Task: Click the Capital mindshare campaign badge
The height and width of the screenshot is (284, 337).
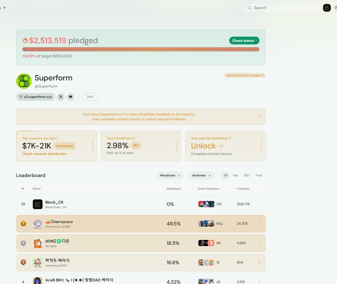Action: pos(245,75)
